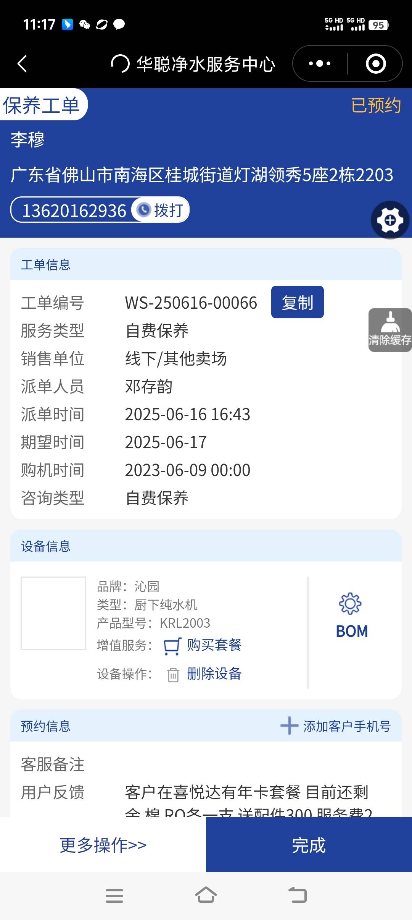Viewport: 412px width, 920px height.
Task: Select the 保养工单 tab label
Action: 41,105
